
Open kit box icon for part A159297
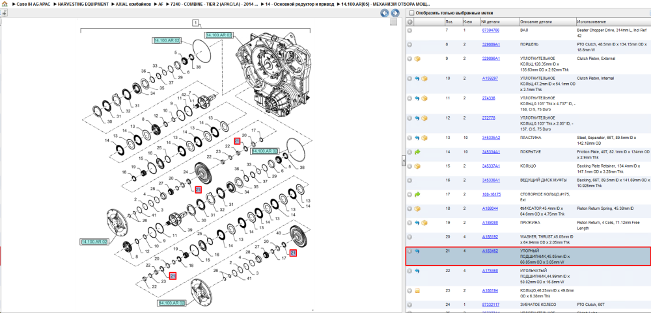pyautogui.click(x=424, y=78)
